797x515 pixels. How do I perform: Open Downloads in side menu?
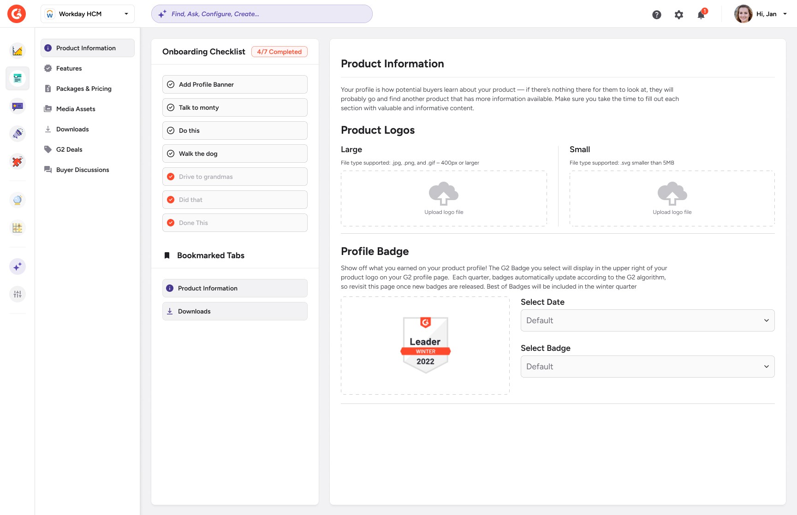coord(88,129)
